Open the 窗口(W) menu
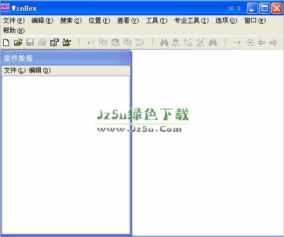The height and width of the screenshot is (237, 284). pyautogui.click(x=255, y=21)
